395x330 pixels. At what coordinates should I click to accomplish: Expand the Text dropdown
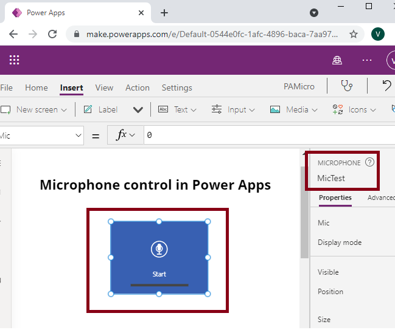tap(194, 110)
